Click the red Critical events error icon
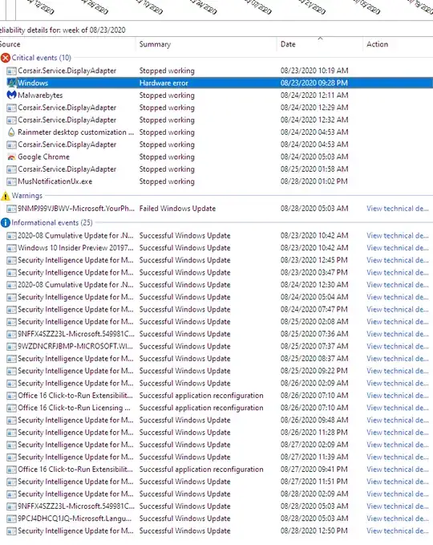Screen dimensions: 433x545 coord(5,58)
